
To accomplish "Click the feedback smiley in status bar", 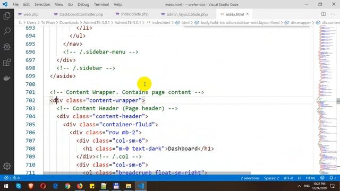I will (x=322, y=178).
